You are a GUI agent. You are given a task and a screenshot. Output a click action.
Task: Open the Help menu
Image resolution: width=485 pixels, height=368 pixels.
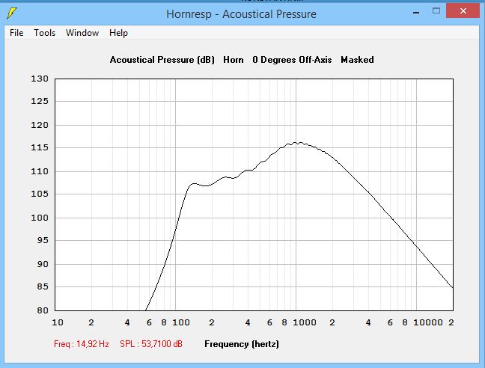[118, 33]
